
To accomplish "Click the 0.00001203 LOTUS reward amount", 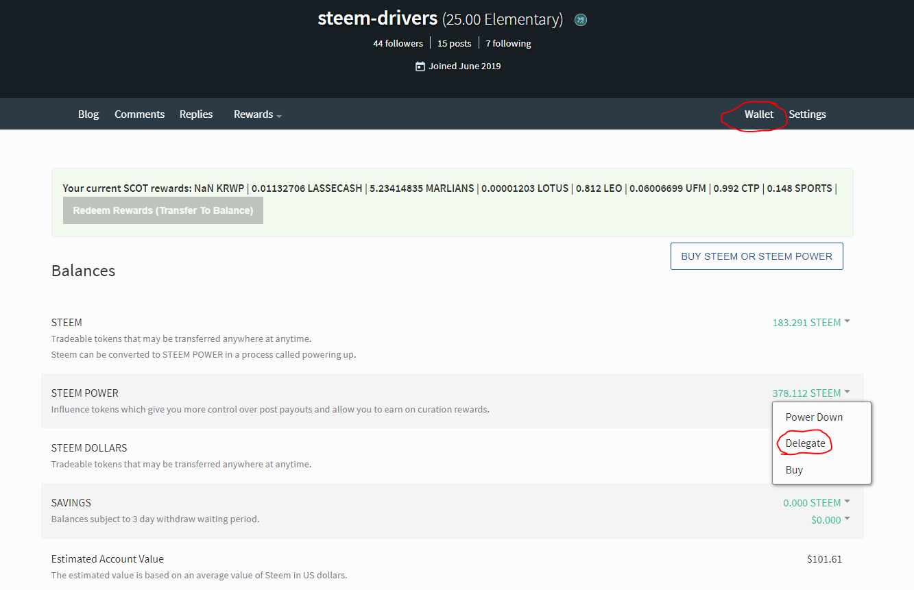I will pyautogui.click(x=525, y=188).
